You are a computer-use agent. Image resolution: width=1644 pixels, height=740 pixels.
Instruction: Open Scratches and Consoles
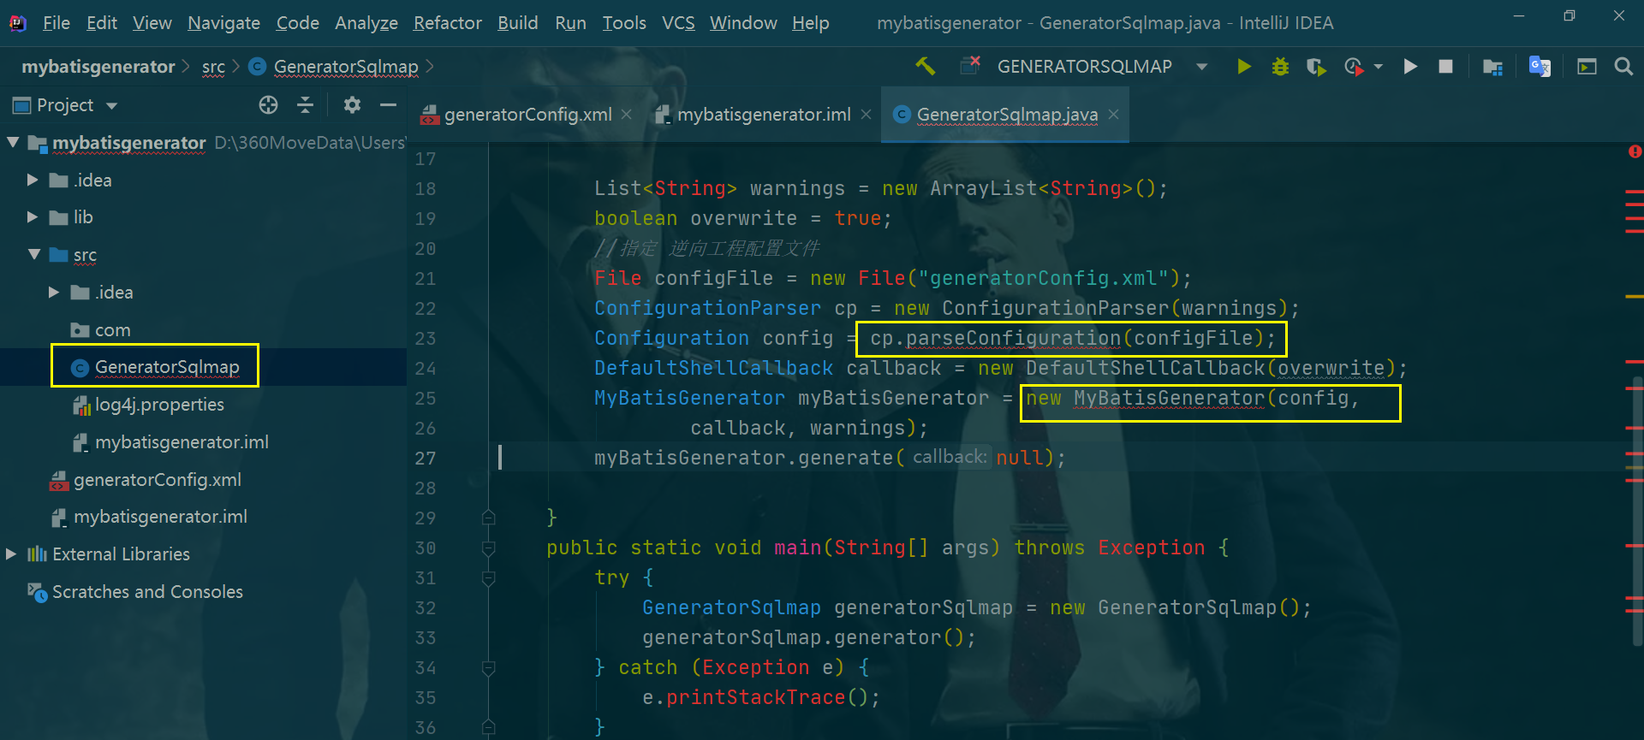tap(147, 592)
